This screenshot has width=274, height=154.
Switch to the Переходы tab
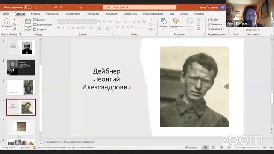pos(92,14)
